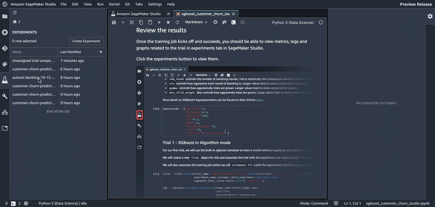This screenshot has height=207, width=435.
Task: Restart the kernel
Action: pos(177,22)
